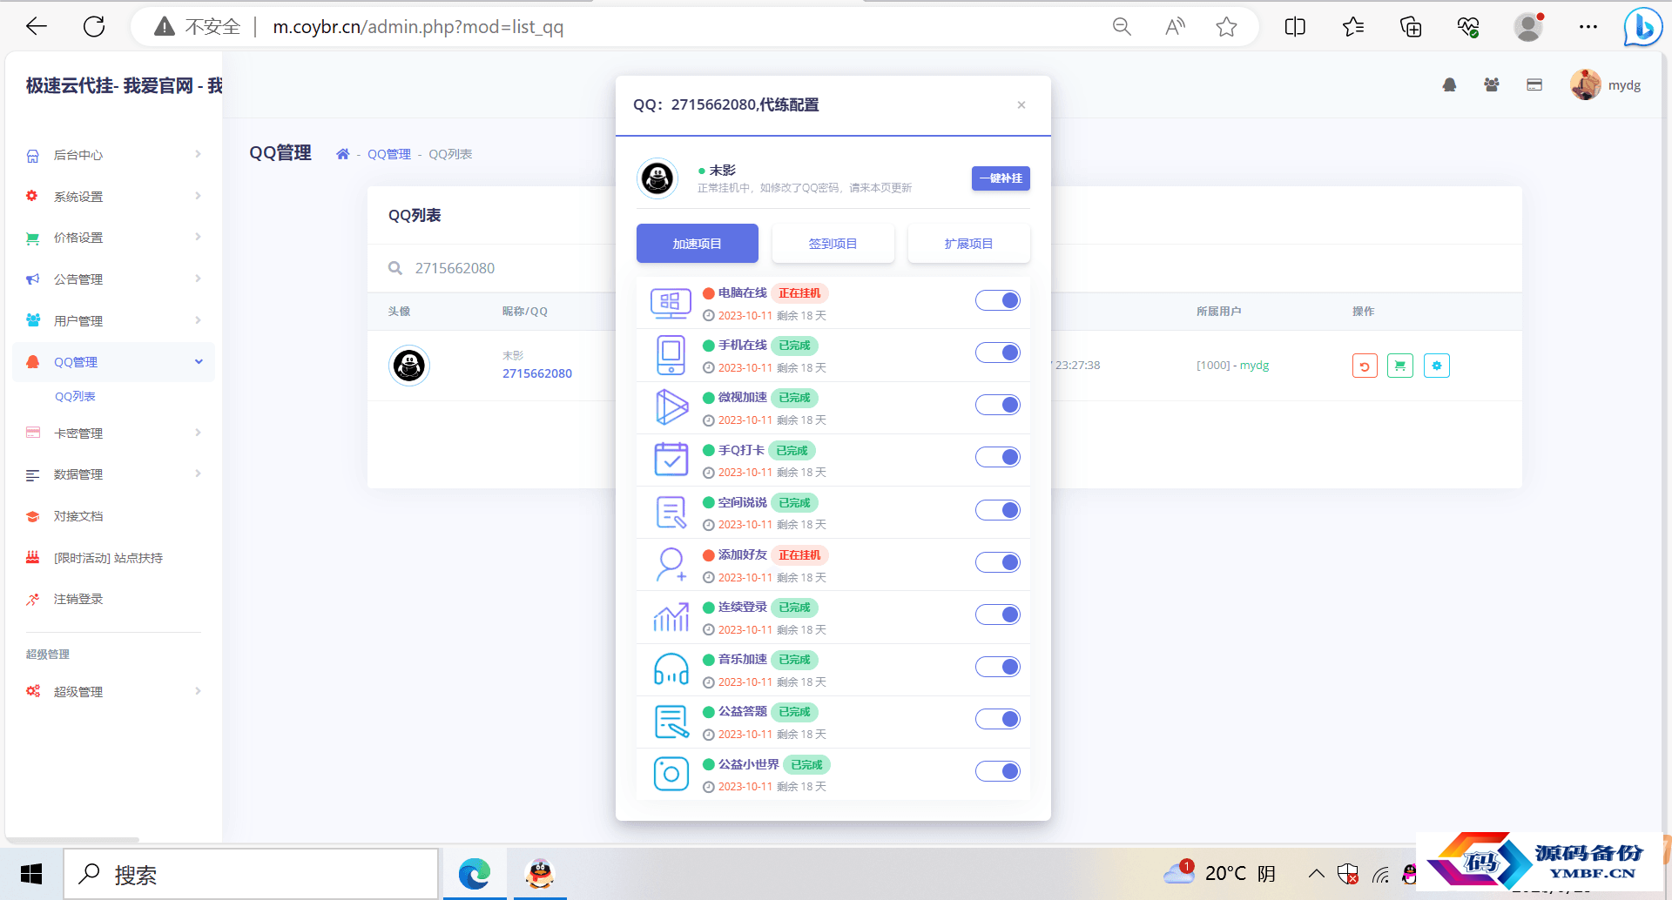
Task: Toggle the 手机在线 switch
Action: [x=997, y=353]
